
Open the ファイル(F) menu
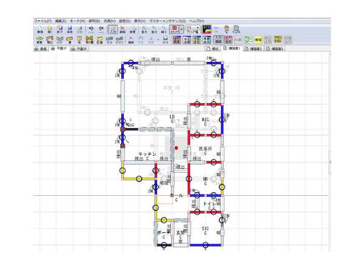[42, 21]
